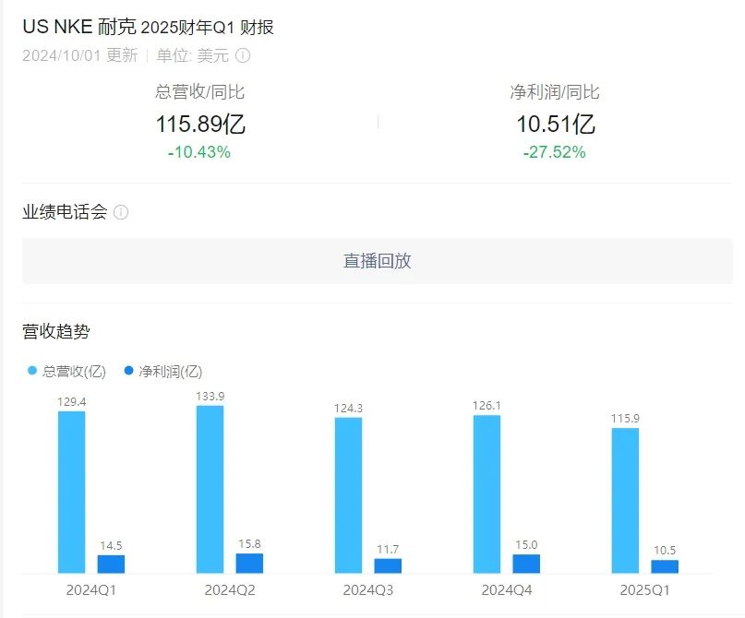Toggle the 总营收(亿) legend dot
The image size is (745, 618).
click(32, 371)
